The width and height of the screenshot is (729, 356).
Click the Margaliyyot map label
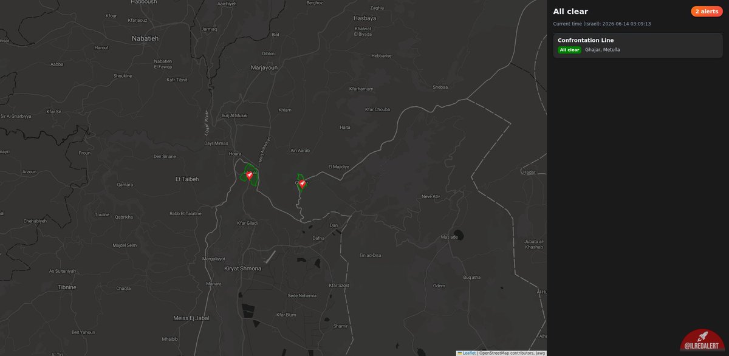[x=214, y=259]
